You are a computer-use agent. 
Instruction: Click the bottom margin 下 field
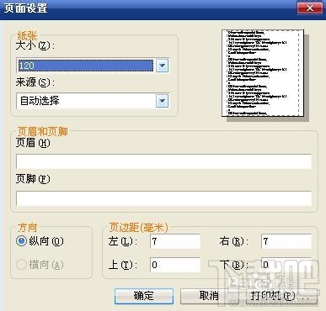(286, 265)
